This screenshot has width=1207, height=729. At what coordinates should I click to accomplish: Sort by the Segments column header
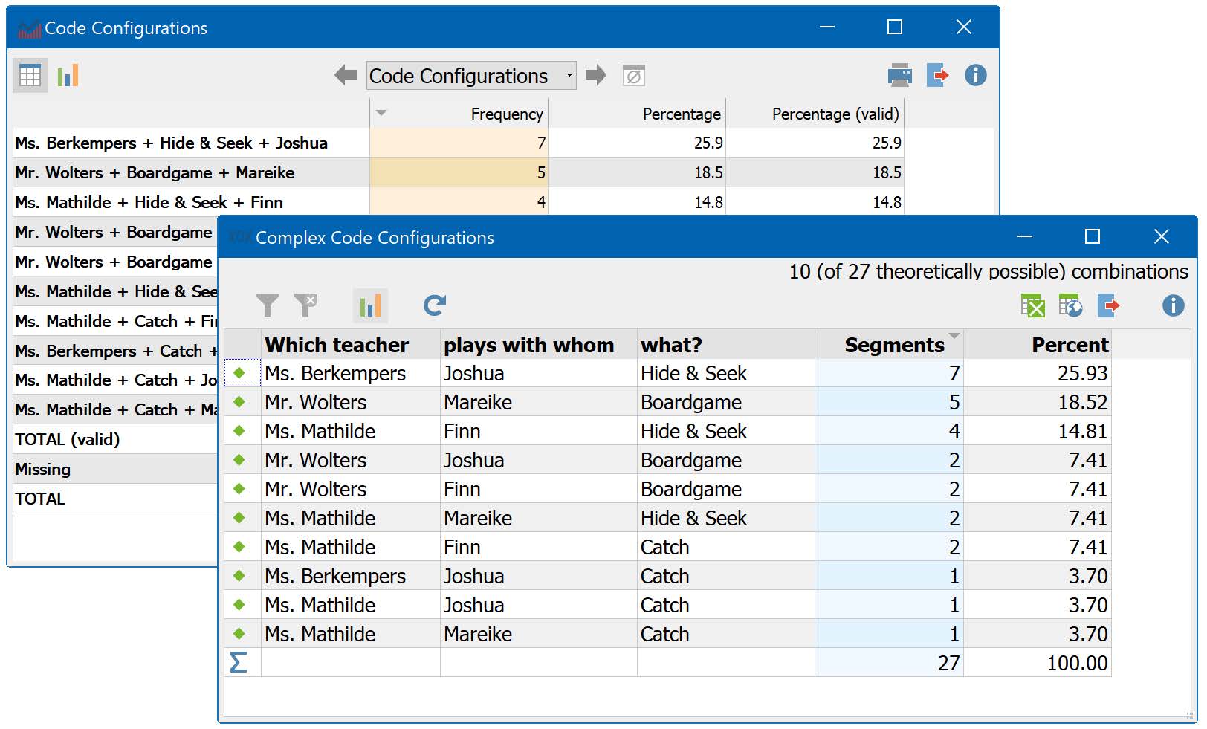(x=893, y=345)
